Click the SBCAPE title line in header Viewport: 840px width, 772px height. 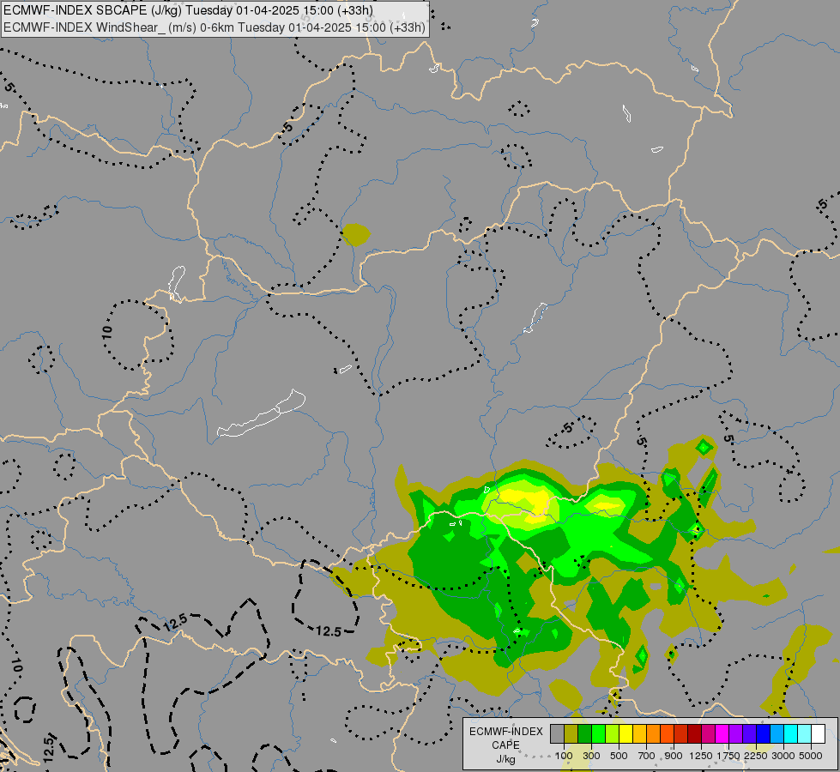click(x=189, y=10)
